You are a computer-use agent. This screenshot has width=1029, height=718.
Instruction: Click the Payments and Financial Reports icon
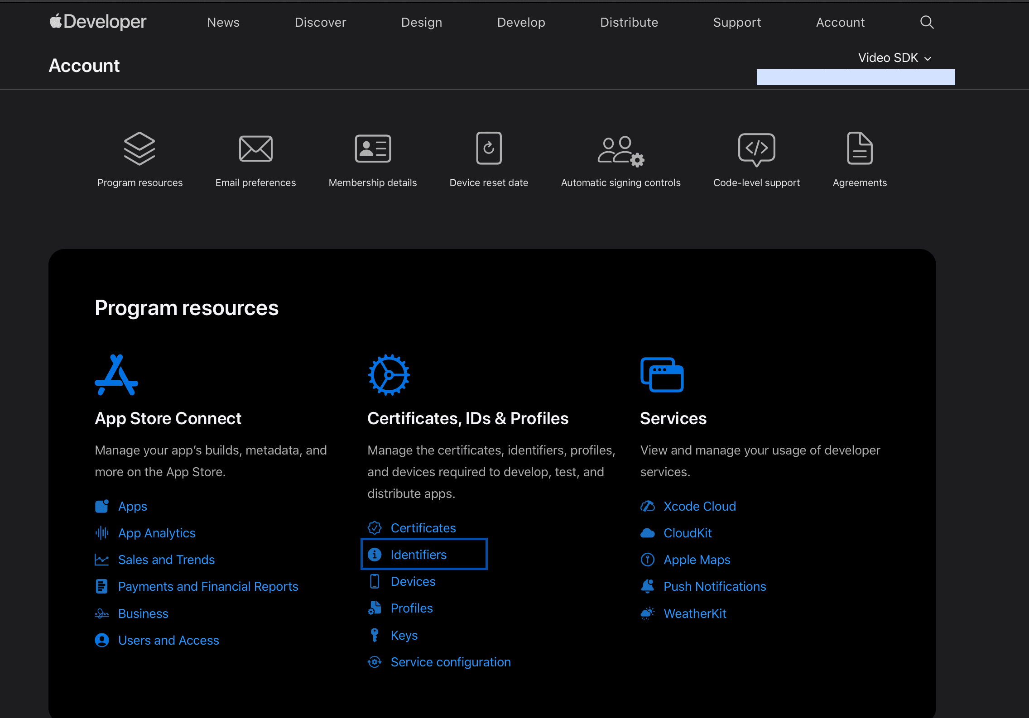click(102, 586)
